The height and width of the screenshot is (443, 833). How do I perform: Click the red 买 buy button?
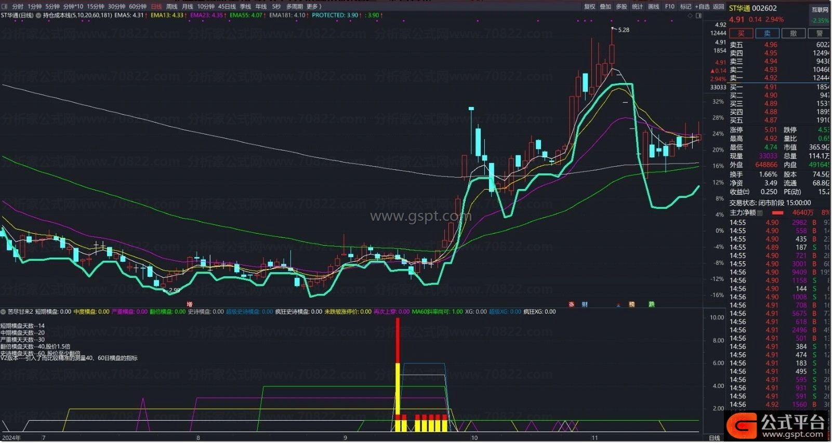point(742,33)
